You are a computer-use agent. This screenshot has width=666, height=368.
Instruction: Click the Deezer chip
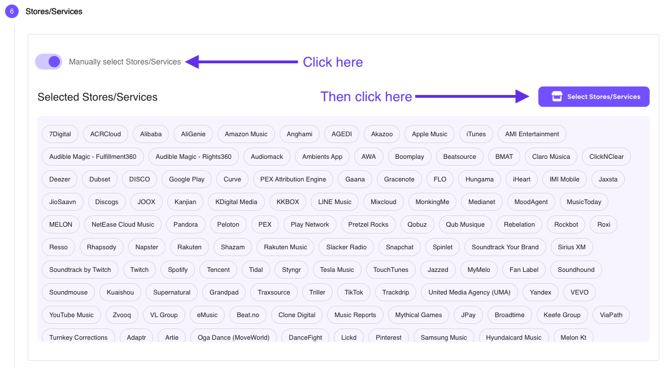coord(60,179)
